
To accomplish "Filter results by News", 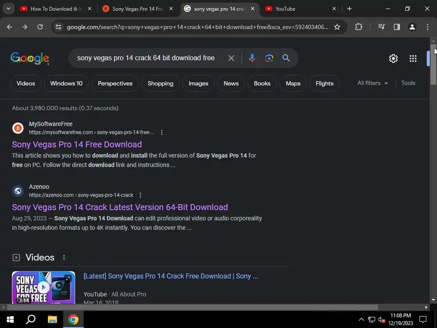I will pyautogui.click(x=231, y=83).
